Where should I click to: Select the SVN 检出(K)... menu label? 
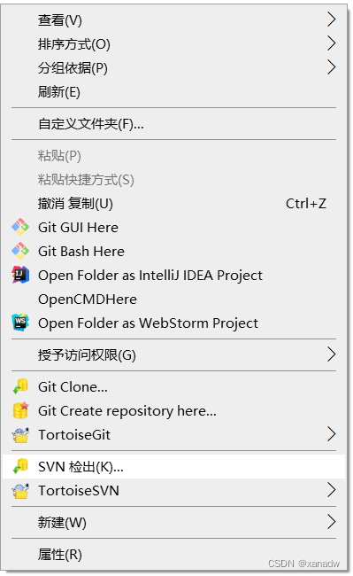(x=81, y=466)
